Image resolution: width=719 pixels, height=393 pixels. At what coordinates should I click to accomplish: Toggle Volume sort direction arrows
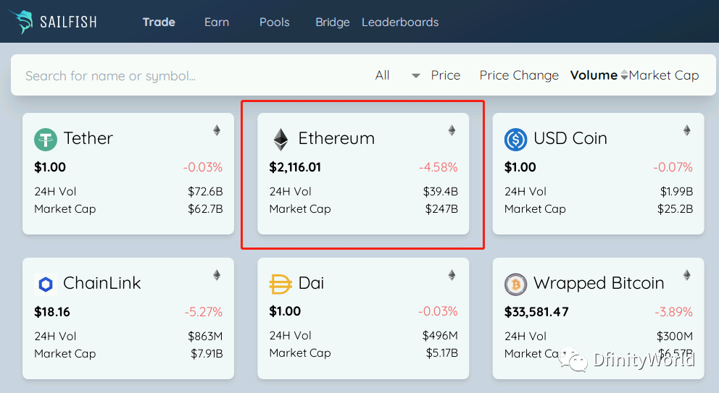624,75
